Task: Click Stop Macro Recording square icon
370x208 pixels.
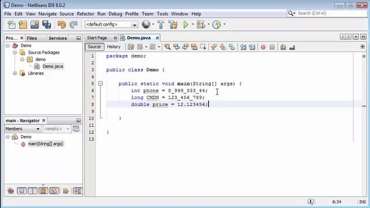Action: pyautogui.click(x=272, y=47)
